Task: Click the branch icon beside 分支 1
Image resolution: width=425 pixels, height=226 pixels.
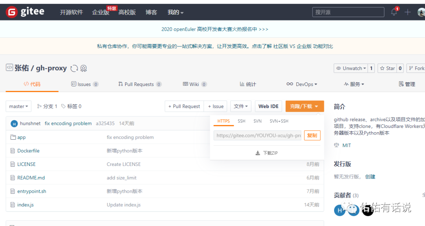Action: (x=39, y=106)
